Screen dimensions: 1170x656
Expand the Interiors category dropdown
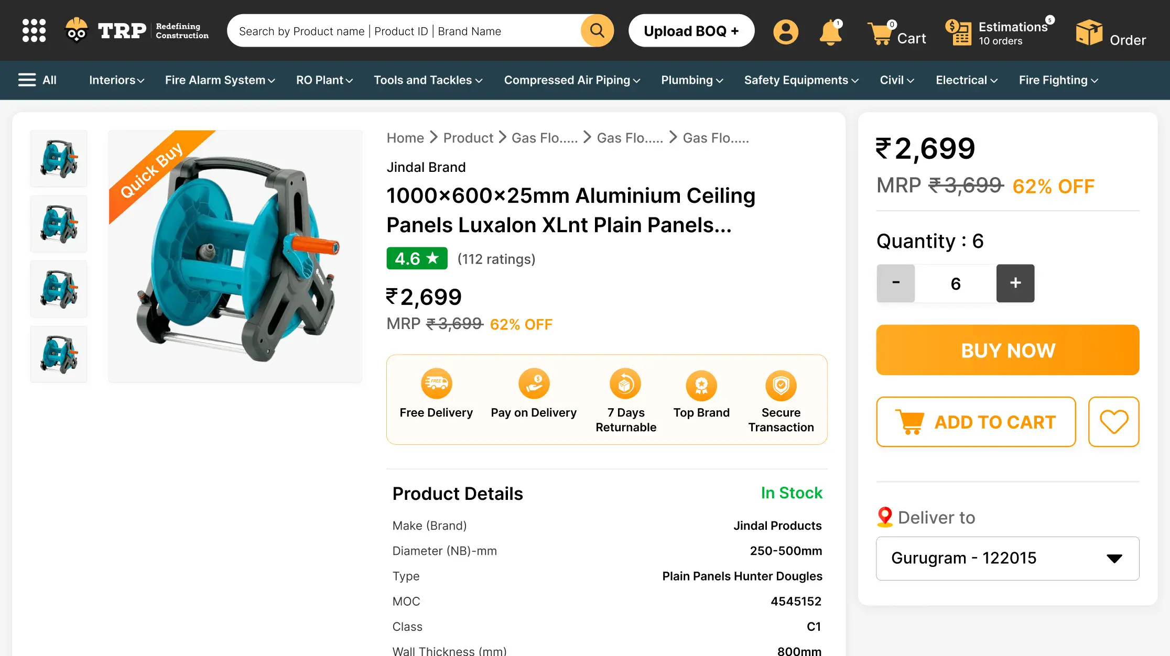pos(116,80)
